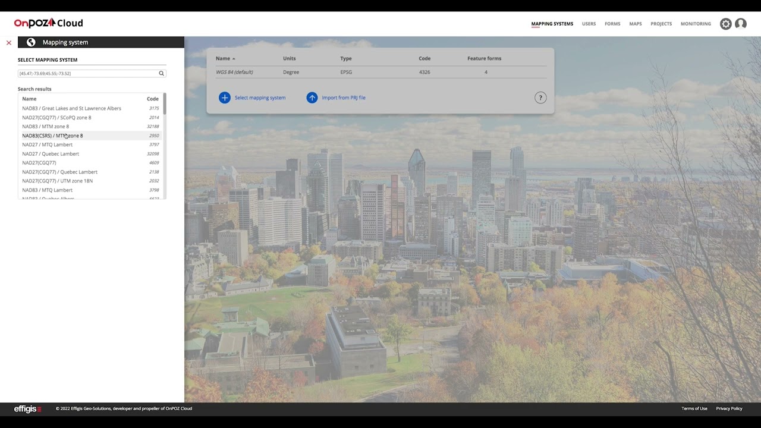The image size is (761, 428).
Task: Go to the Monitoring menu
Action: tap(696, 24)
